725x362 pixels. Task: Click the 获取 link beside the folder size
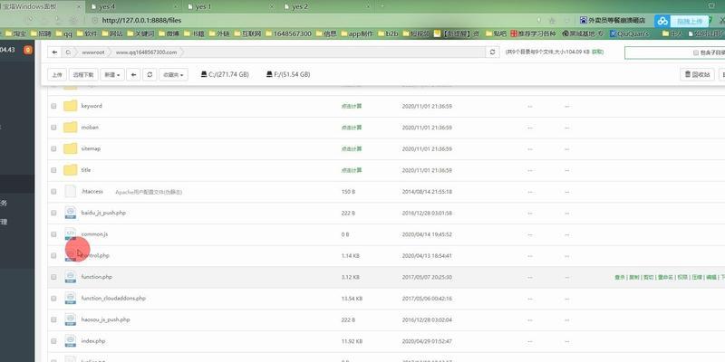[x=598, y=52]
